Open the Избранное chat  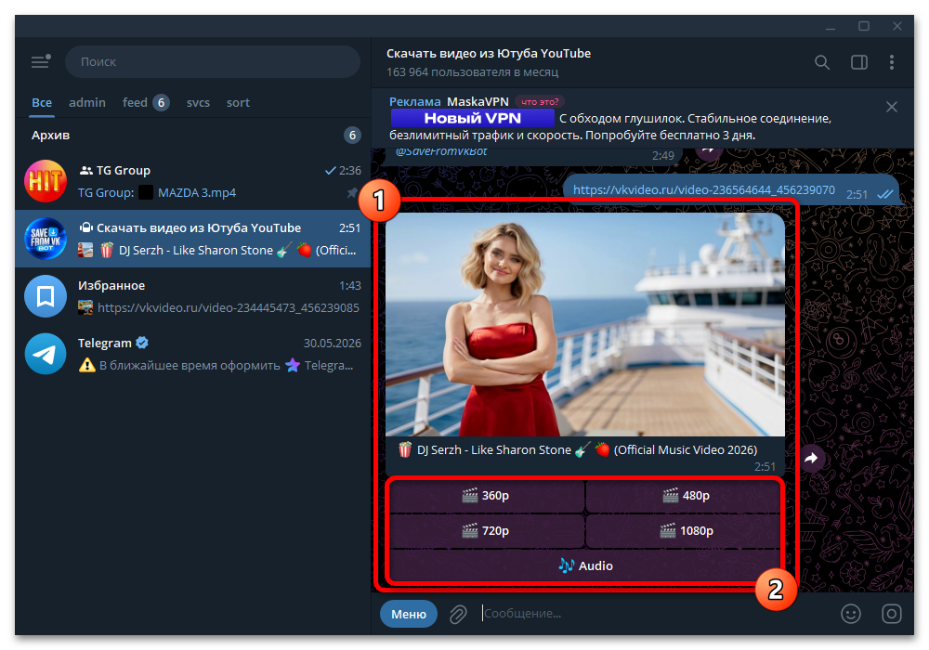(x=193, y=296)
